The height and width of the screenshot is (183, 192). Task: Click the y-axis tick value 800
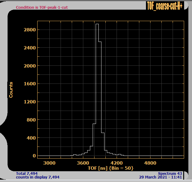coord(31,120)
